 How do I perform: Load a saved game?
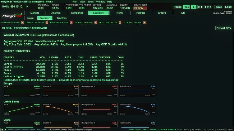(x=228, y=7)
